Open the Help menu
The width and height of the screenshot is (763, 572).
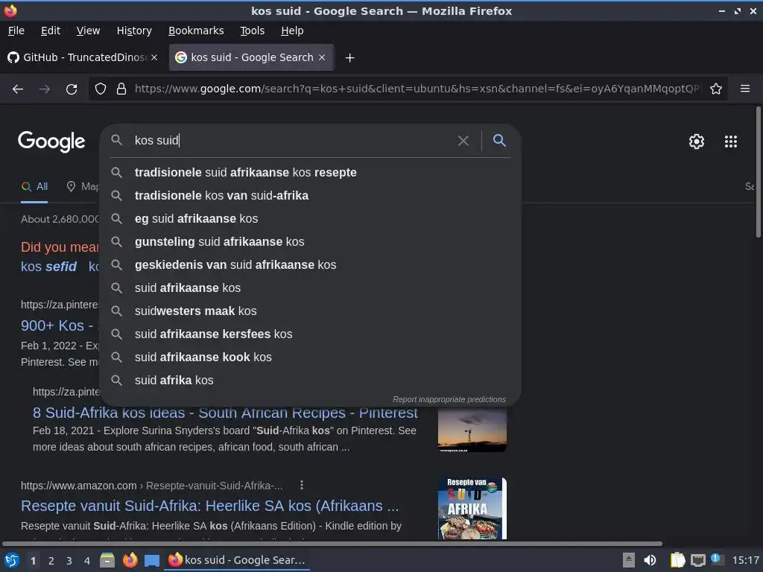pos(292,31)
